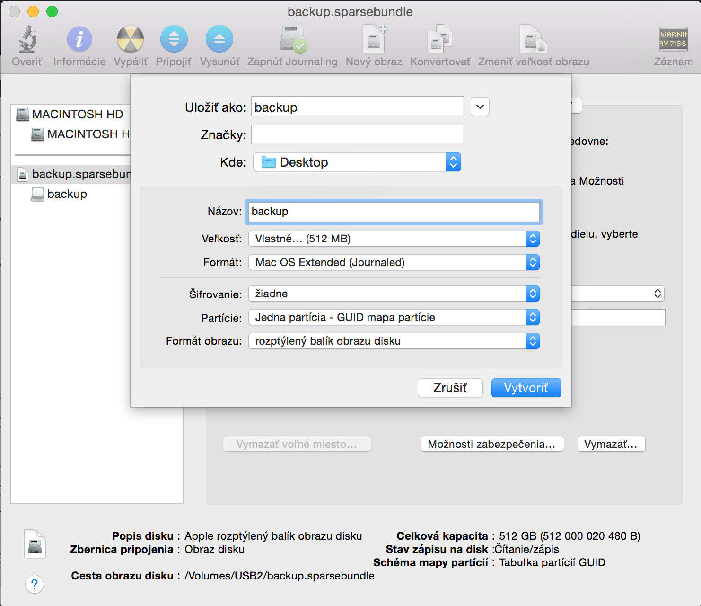Image resolution: width=701 pixels, height=606 pixels.
Task: Open the Partície partition dropdown
Action: pyautogui.click(x=394, y=317)
